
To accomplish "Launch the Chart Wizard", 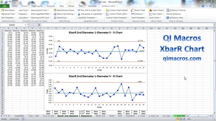I will click(x=156, y=10).
